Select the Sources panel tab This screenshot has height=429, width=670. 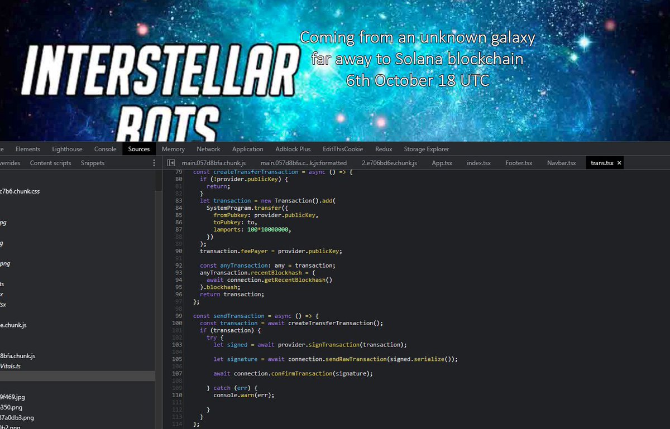[x=139, y=149]
